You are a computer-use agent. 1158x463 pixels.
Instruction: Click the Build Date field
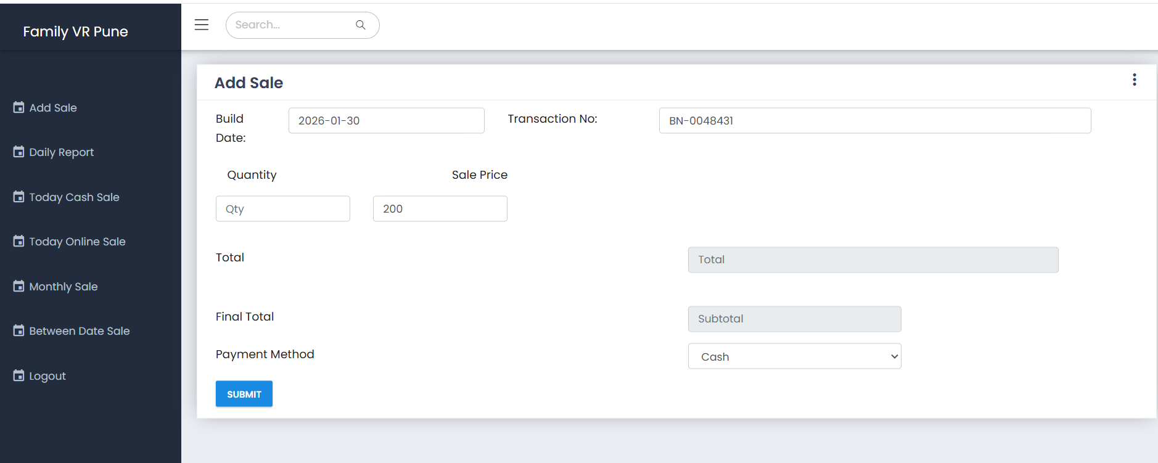(x=386, y=121)
